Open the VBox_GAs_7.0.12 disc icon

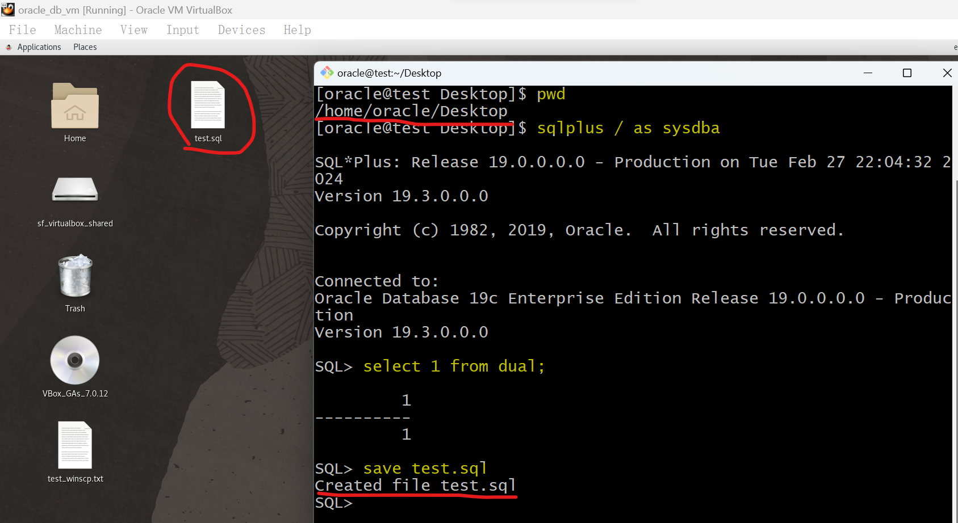click(x=75, y=360)
